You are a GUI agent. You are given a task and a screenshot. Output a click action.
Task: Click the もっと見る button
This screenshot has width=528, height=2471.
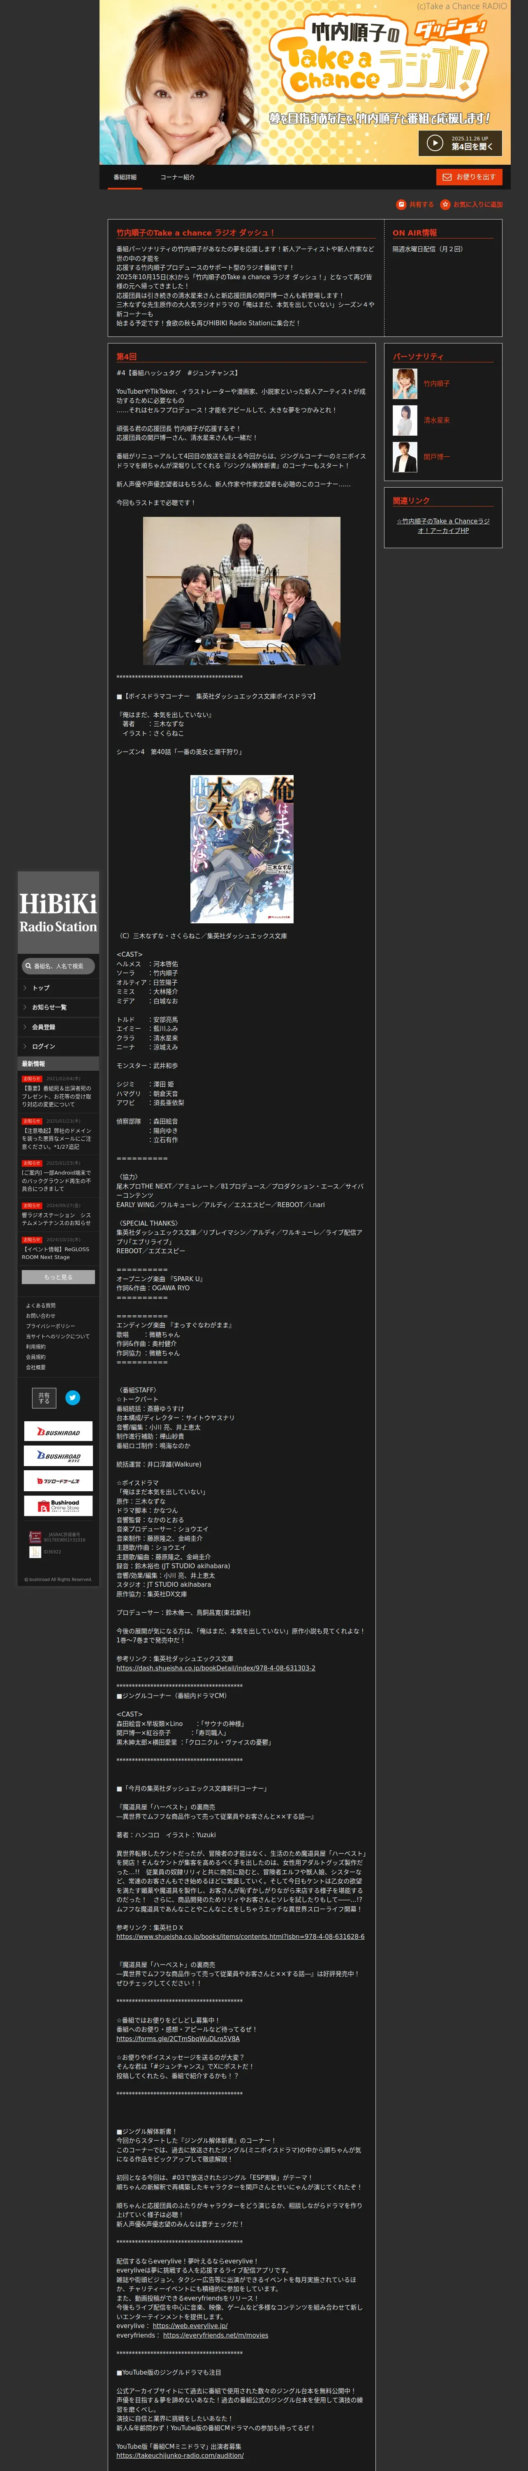point(58,1277)
